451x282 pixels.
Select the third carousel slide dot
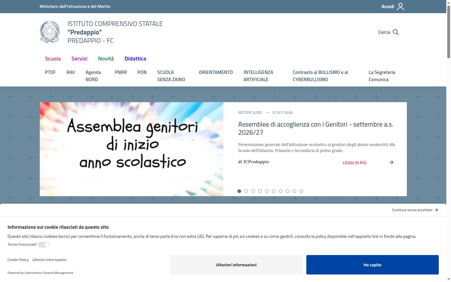click(x=253, y=191)
